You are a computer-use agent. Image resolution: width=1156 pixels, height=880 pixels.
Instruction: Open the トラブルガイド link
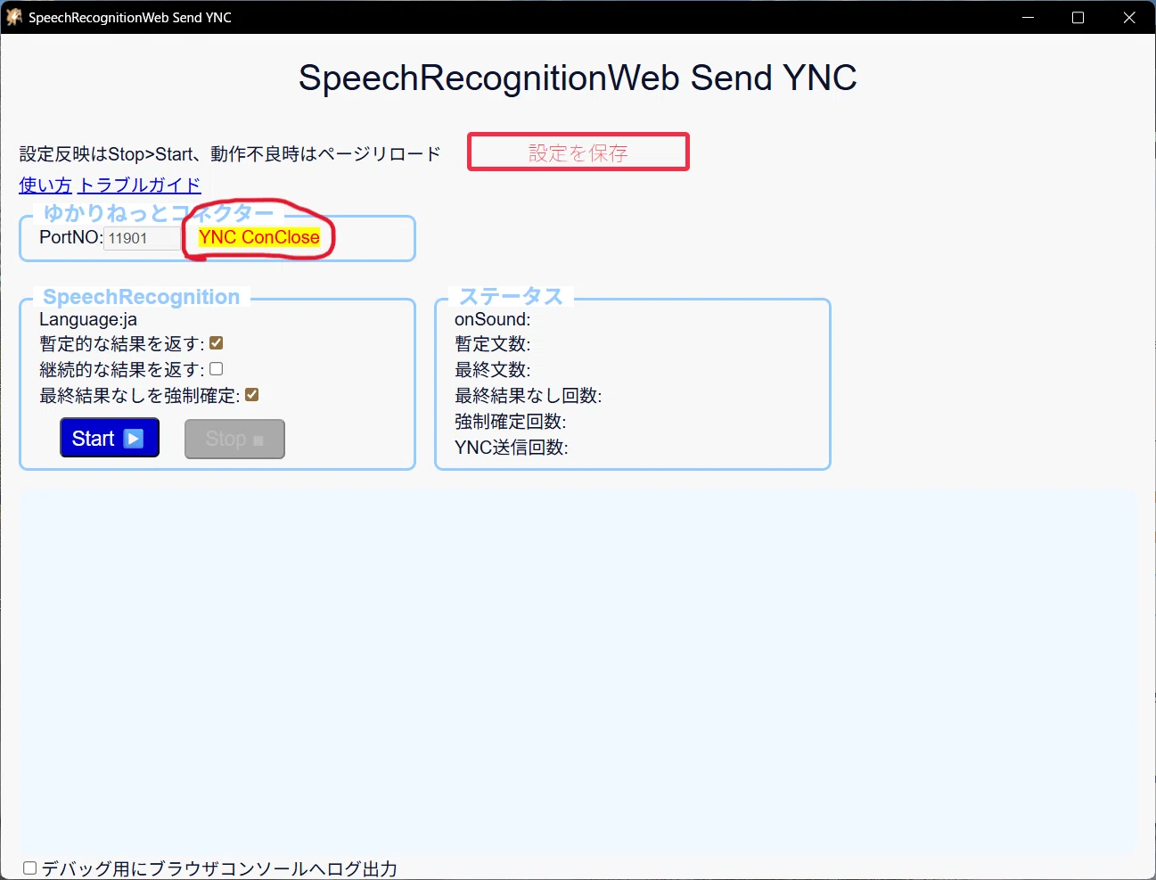(140, 185)
